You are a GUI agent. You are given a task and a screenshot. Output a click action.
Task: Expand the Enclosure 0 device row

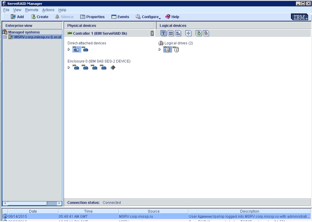69,68
